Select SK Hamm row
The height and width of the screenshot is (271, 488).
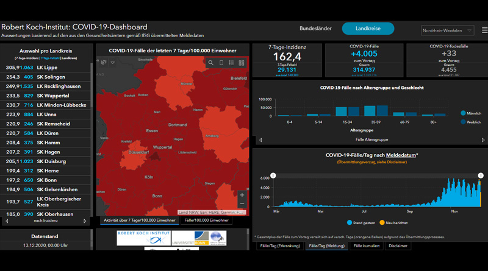point(45,143)
